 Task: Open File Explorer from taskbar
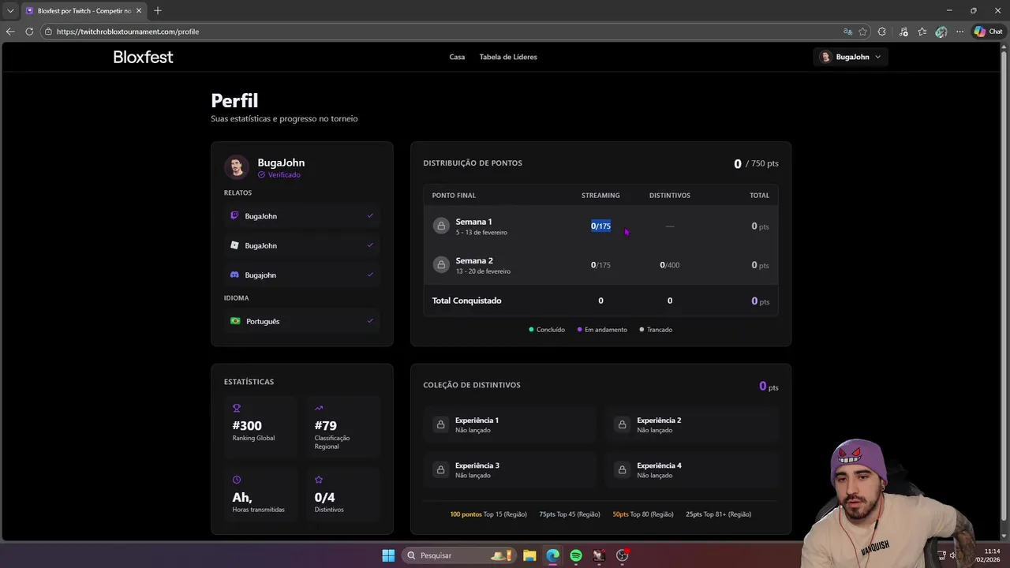click(x=529, y=555)
